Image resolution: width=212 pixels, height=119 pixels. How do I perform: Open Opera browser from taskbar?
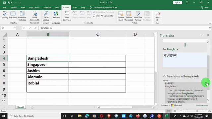point(102,116)
